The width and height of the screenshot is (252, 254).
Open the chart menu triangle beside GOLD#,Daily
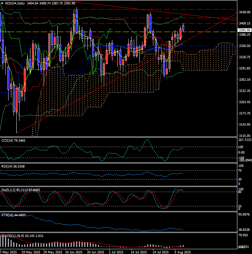pos(2,3)
